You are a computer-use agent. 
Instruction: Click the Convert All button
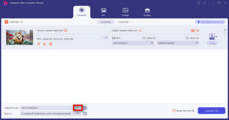[211, 111]
